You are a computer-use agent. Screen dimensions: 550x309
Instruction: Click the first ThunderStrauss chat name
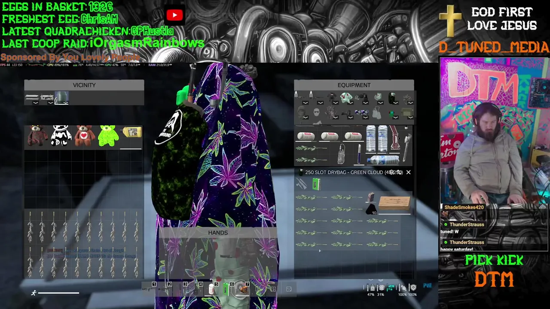(x=467, y=224)
